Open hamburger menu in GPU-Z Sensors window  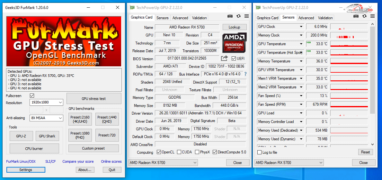point(372,16)
